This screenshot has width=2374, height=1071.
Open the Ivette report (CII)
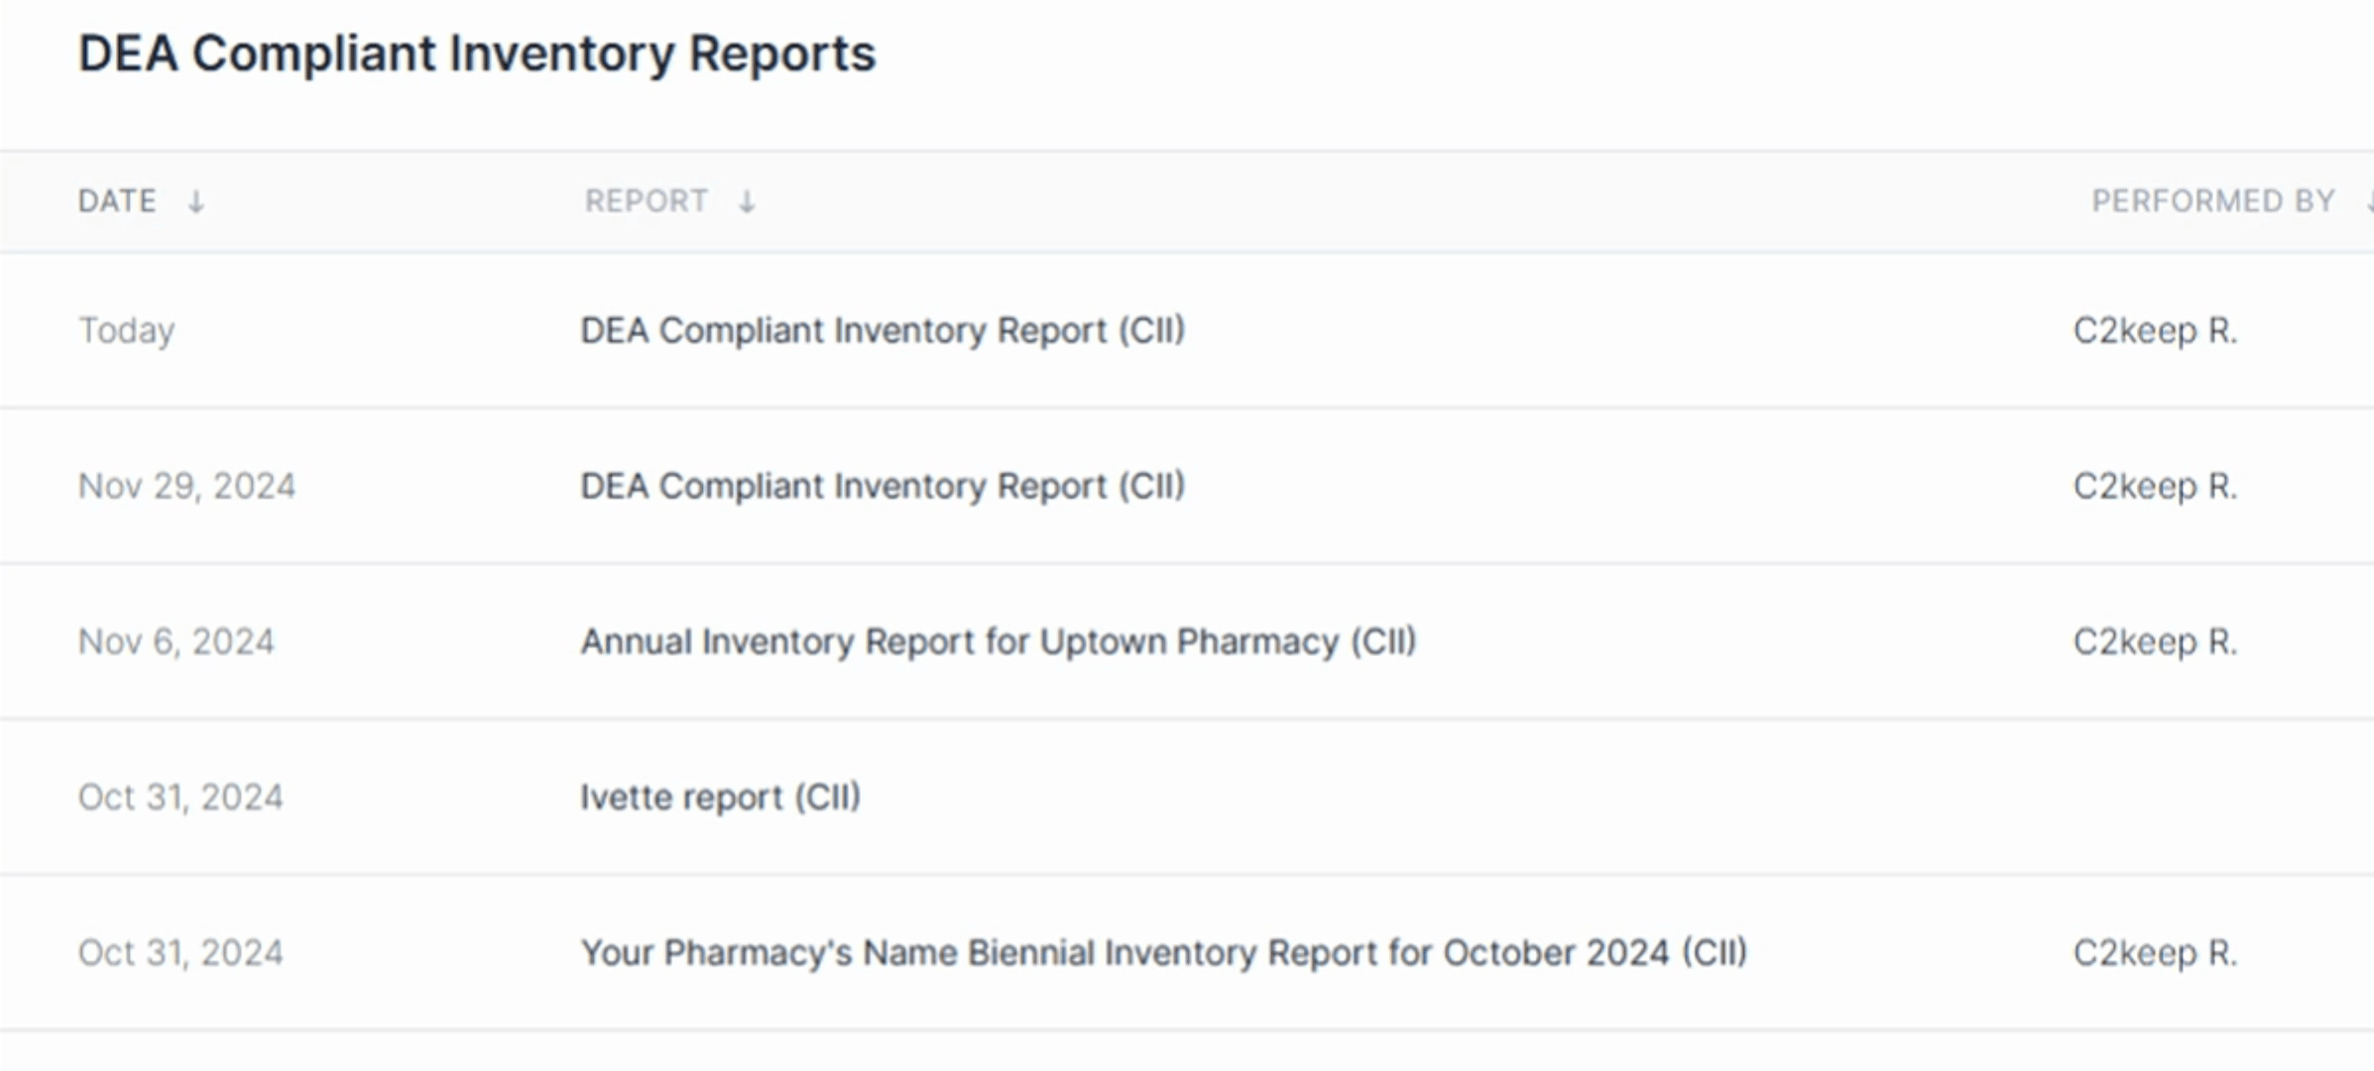(x=721, y=796)
